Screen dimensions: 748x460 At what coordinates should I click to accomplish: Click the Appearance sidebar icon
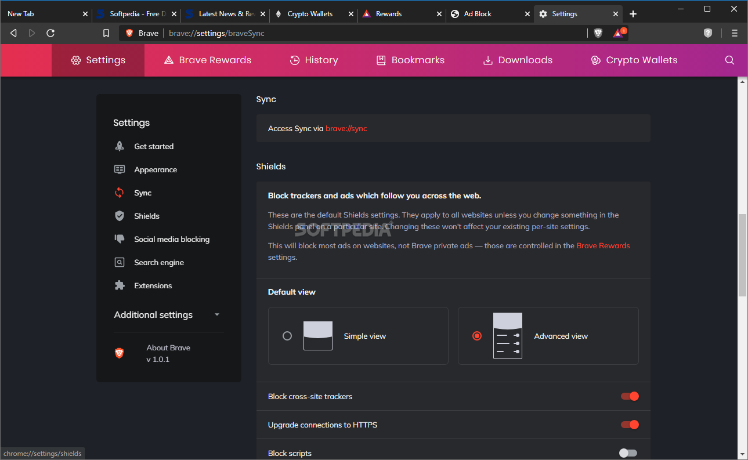(x=120, y=169)
